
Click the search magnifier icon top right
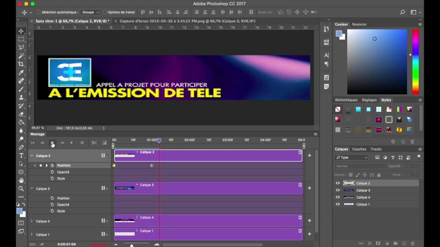[403, 12]
